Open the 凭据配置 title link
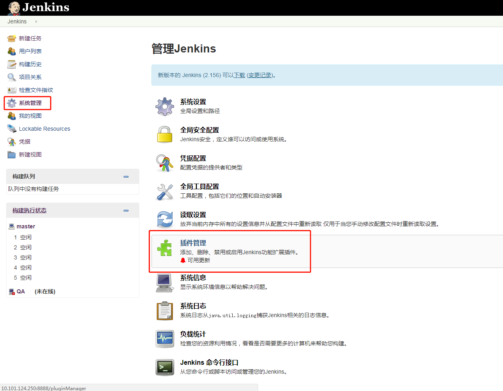This screenshot has height=391, width=503. pos(193,158)
